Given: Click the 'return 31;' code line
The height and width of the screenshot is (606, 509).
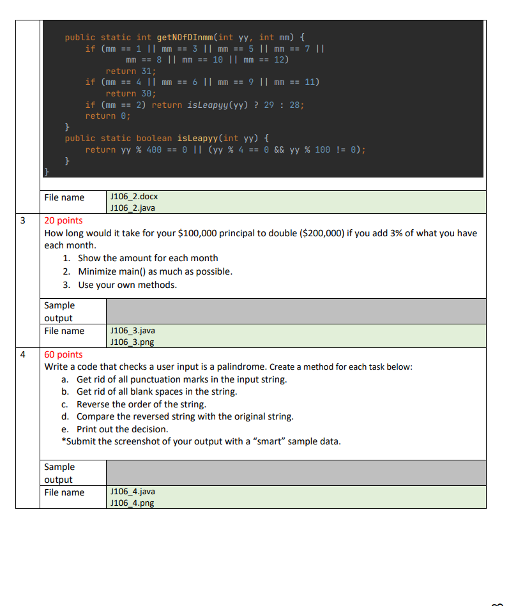Looking at the screenshot, I should [131, 71].
